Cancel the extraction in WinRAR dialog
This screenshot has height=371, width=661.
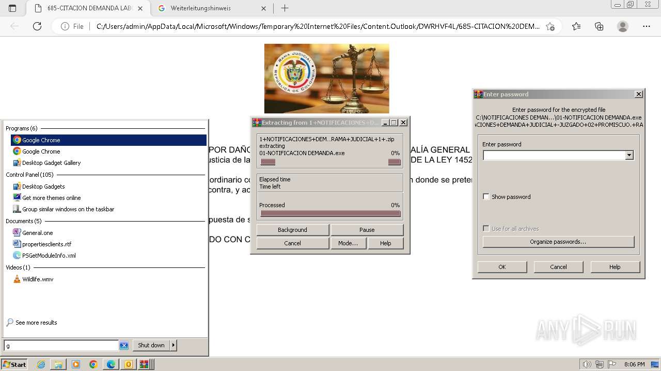(292, 243)
